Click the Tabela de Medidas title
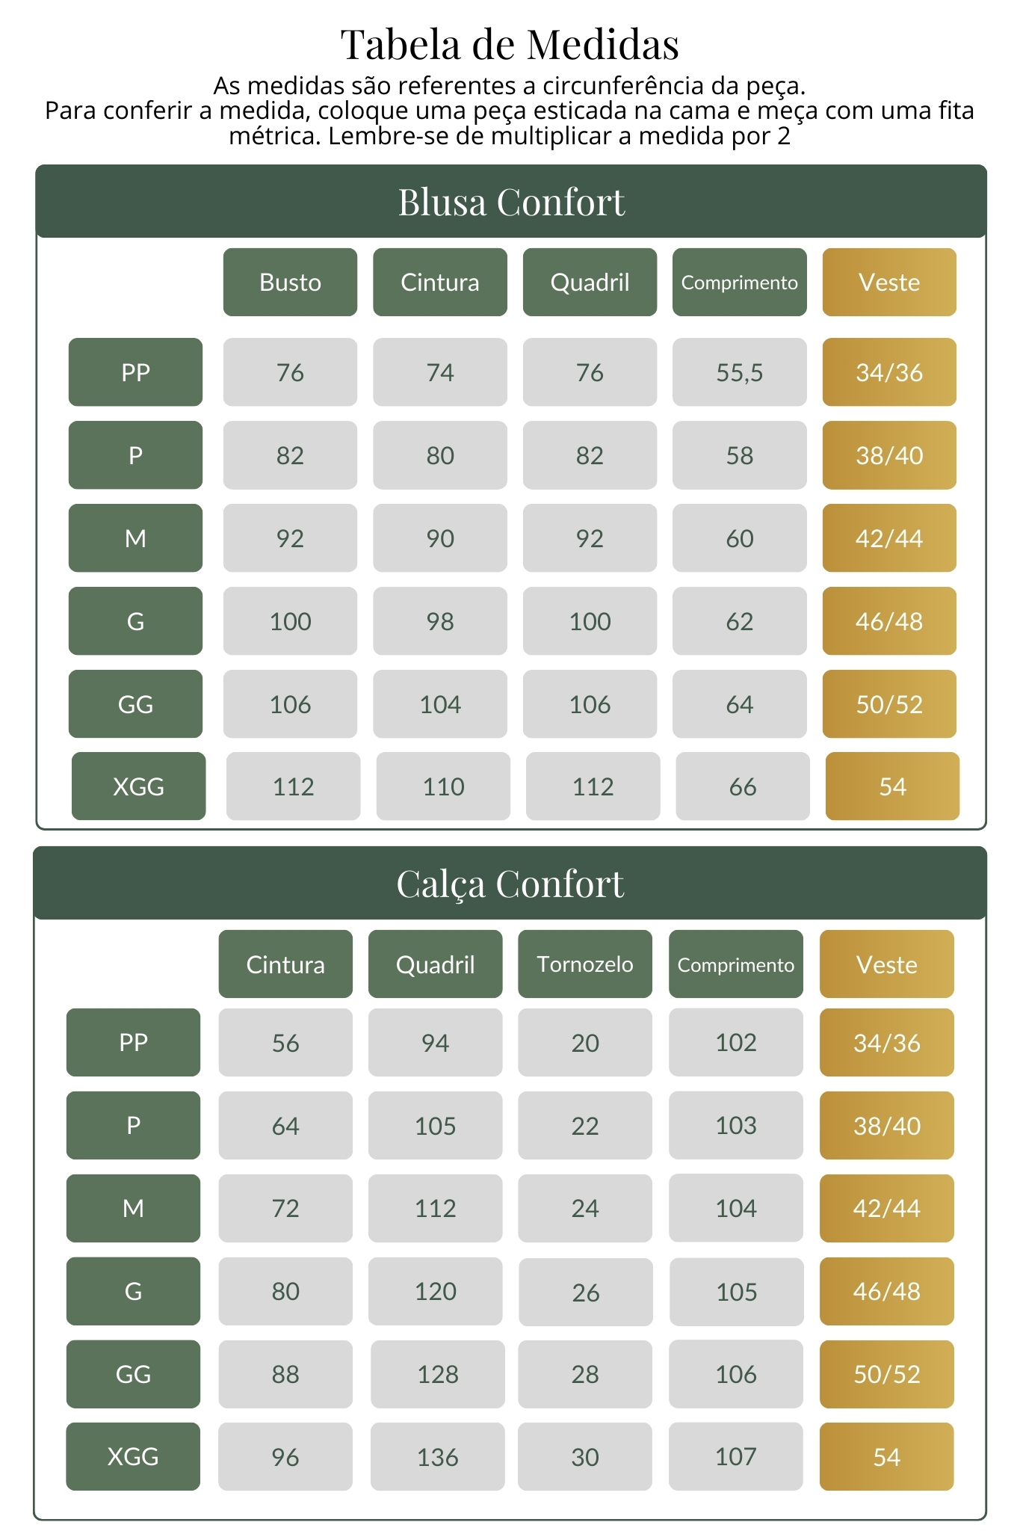 [x=510, y=45]
